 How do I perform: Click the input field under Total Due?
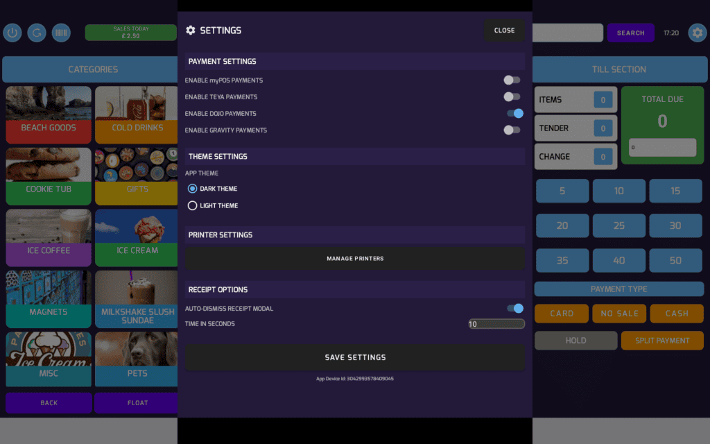point(662,147)
